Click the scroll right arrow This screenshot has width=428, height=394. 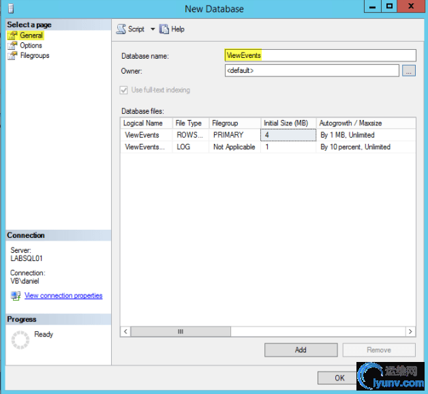click(x=410, y=331)
